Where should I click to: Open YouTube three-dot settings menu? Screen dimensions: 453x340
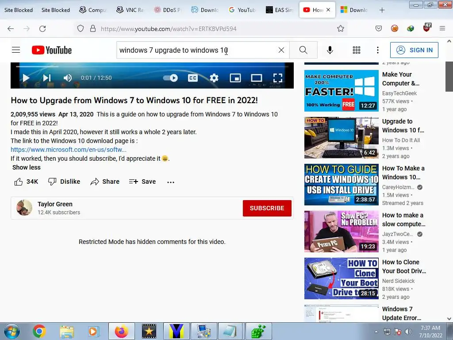[378, 50]
